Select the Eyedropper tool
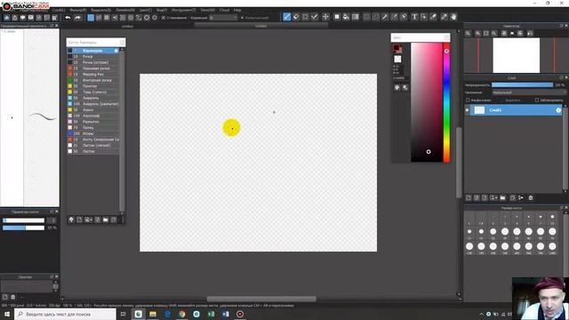The image size is (569, 320). tap(444, 17)
